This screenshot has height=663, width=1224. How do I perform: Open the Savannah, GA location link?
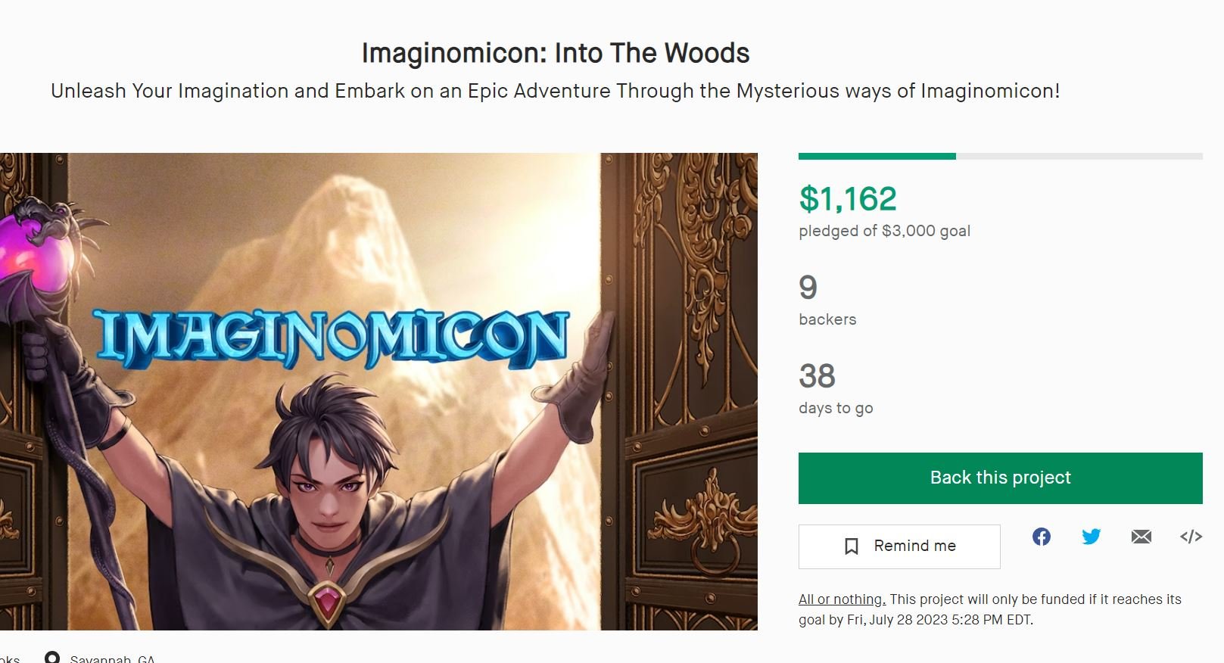pos(112,658)
